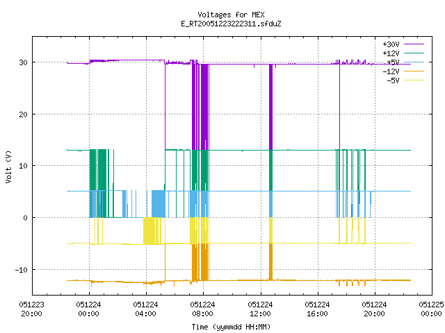Click the -12V legend label
Screen dimensions: 445x333
[391, 71]
